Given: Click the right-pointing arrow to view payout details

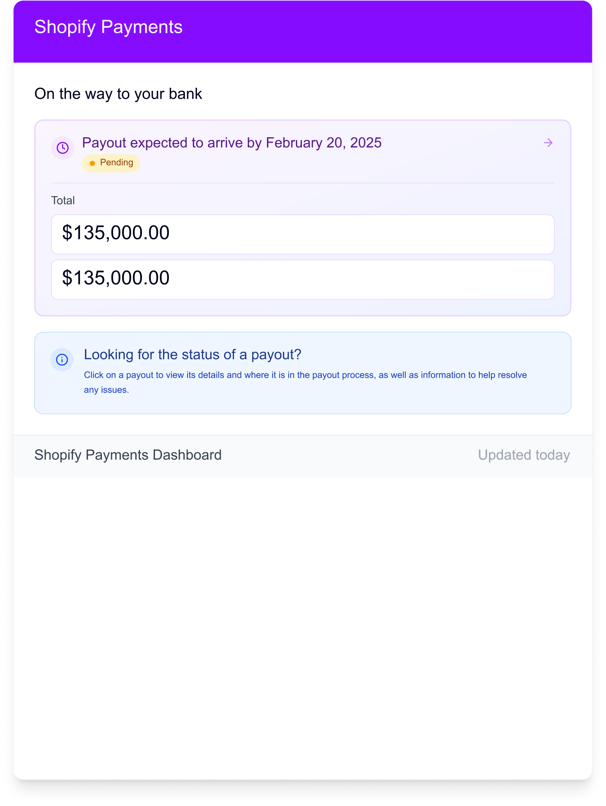Looking at the screenshot, I should point(548,143).
